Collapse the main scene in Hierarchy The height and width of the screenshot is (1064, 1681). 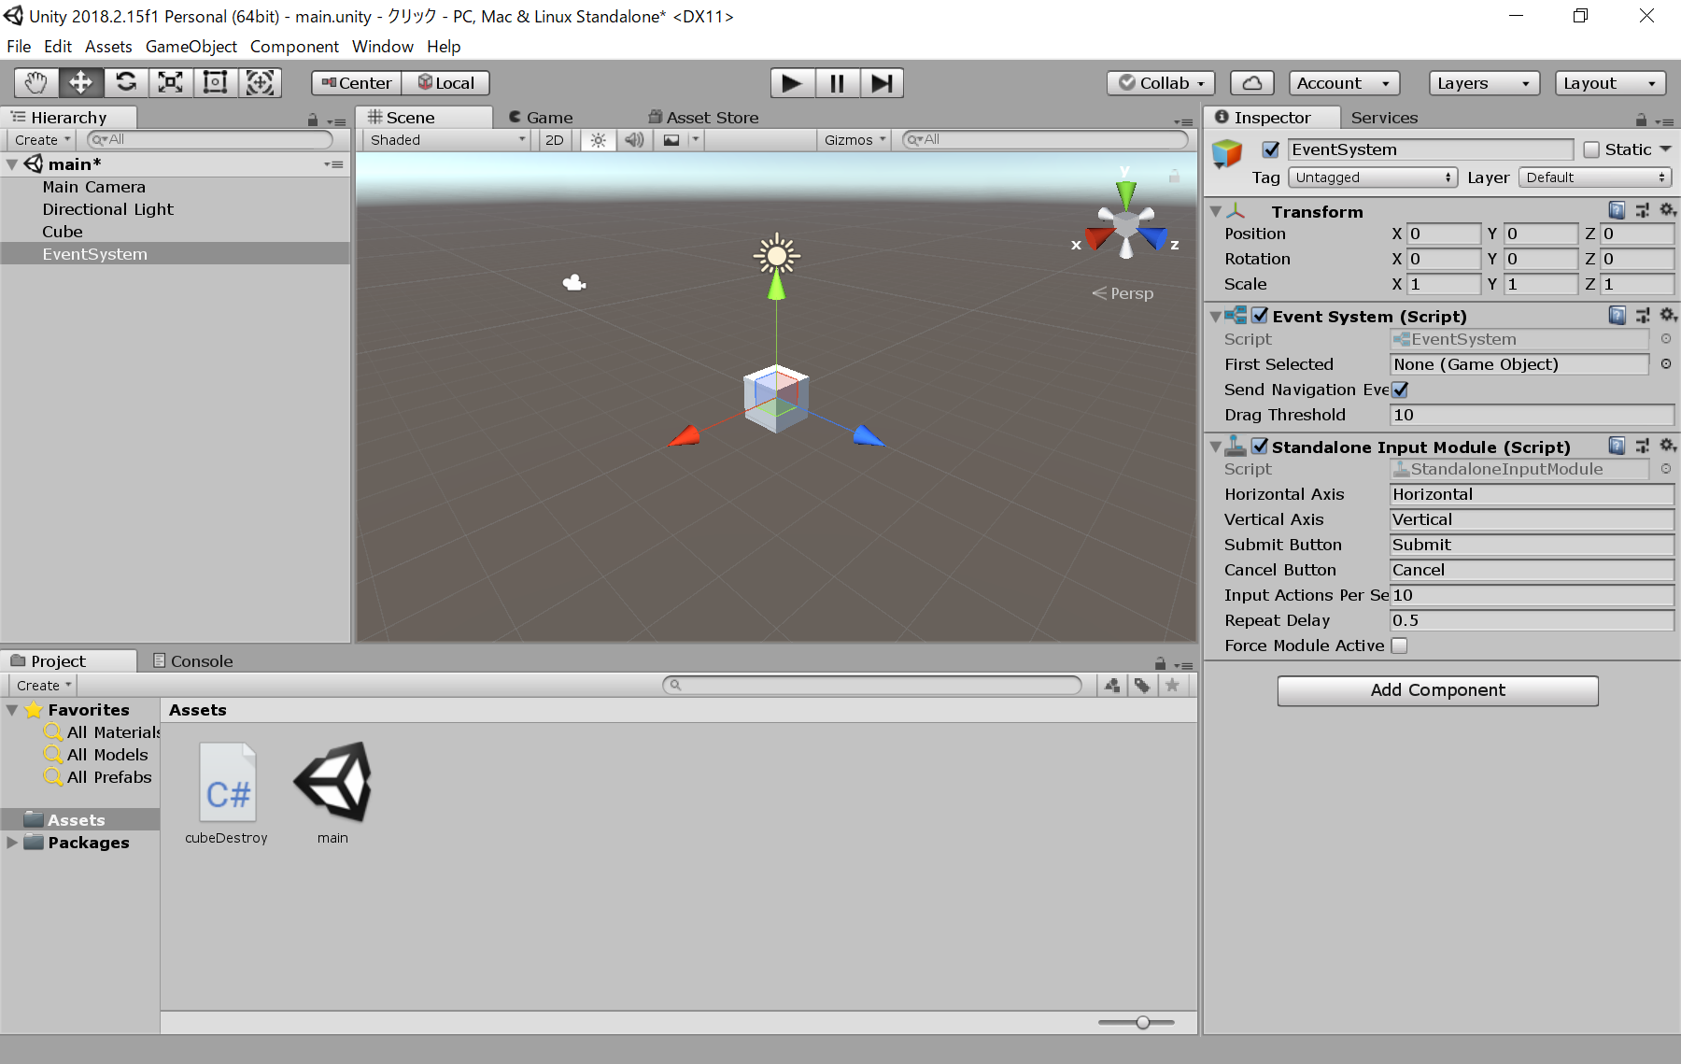pyautogui.click(x=12, y=164)
